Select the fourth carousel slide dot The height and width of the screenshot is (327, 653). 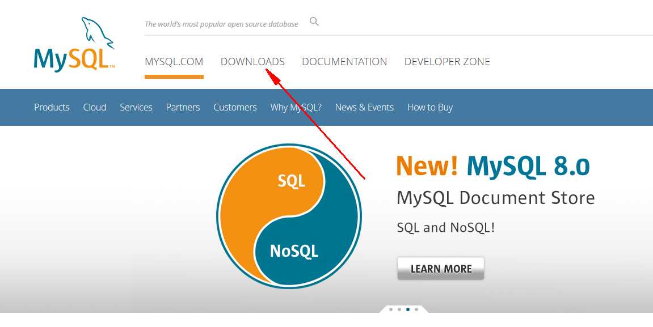416,309
